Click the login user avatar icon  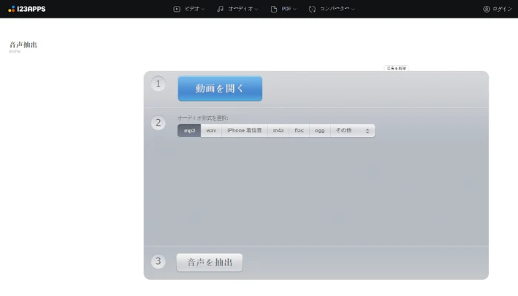click(x=486, y=9)
